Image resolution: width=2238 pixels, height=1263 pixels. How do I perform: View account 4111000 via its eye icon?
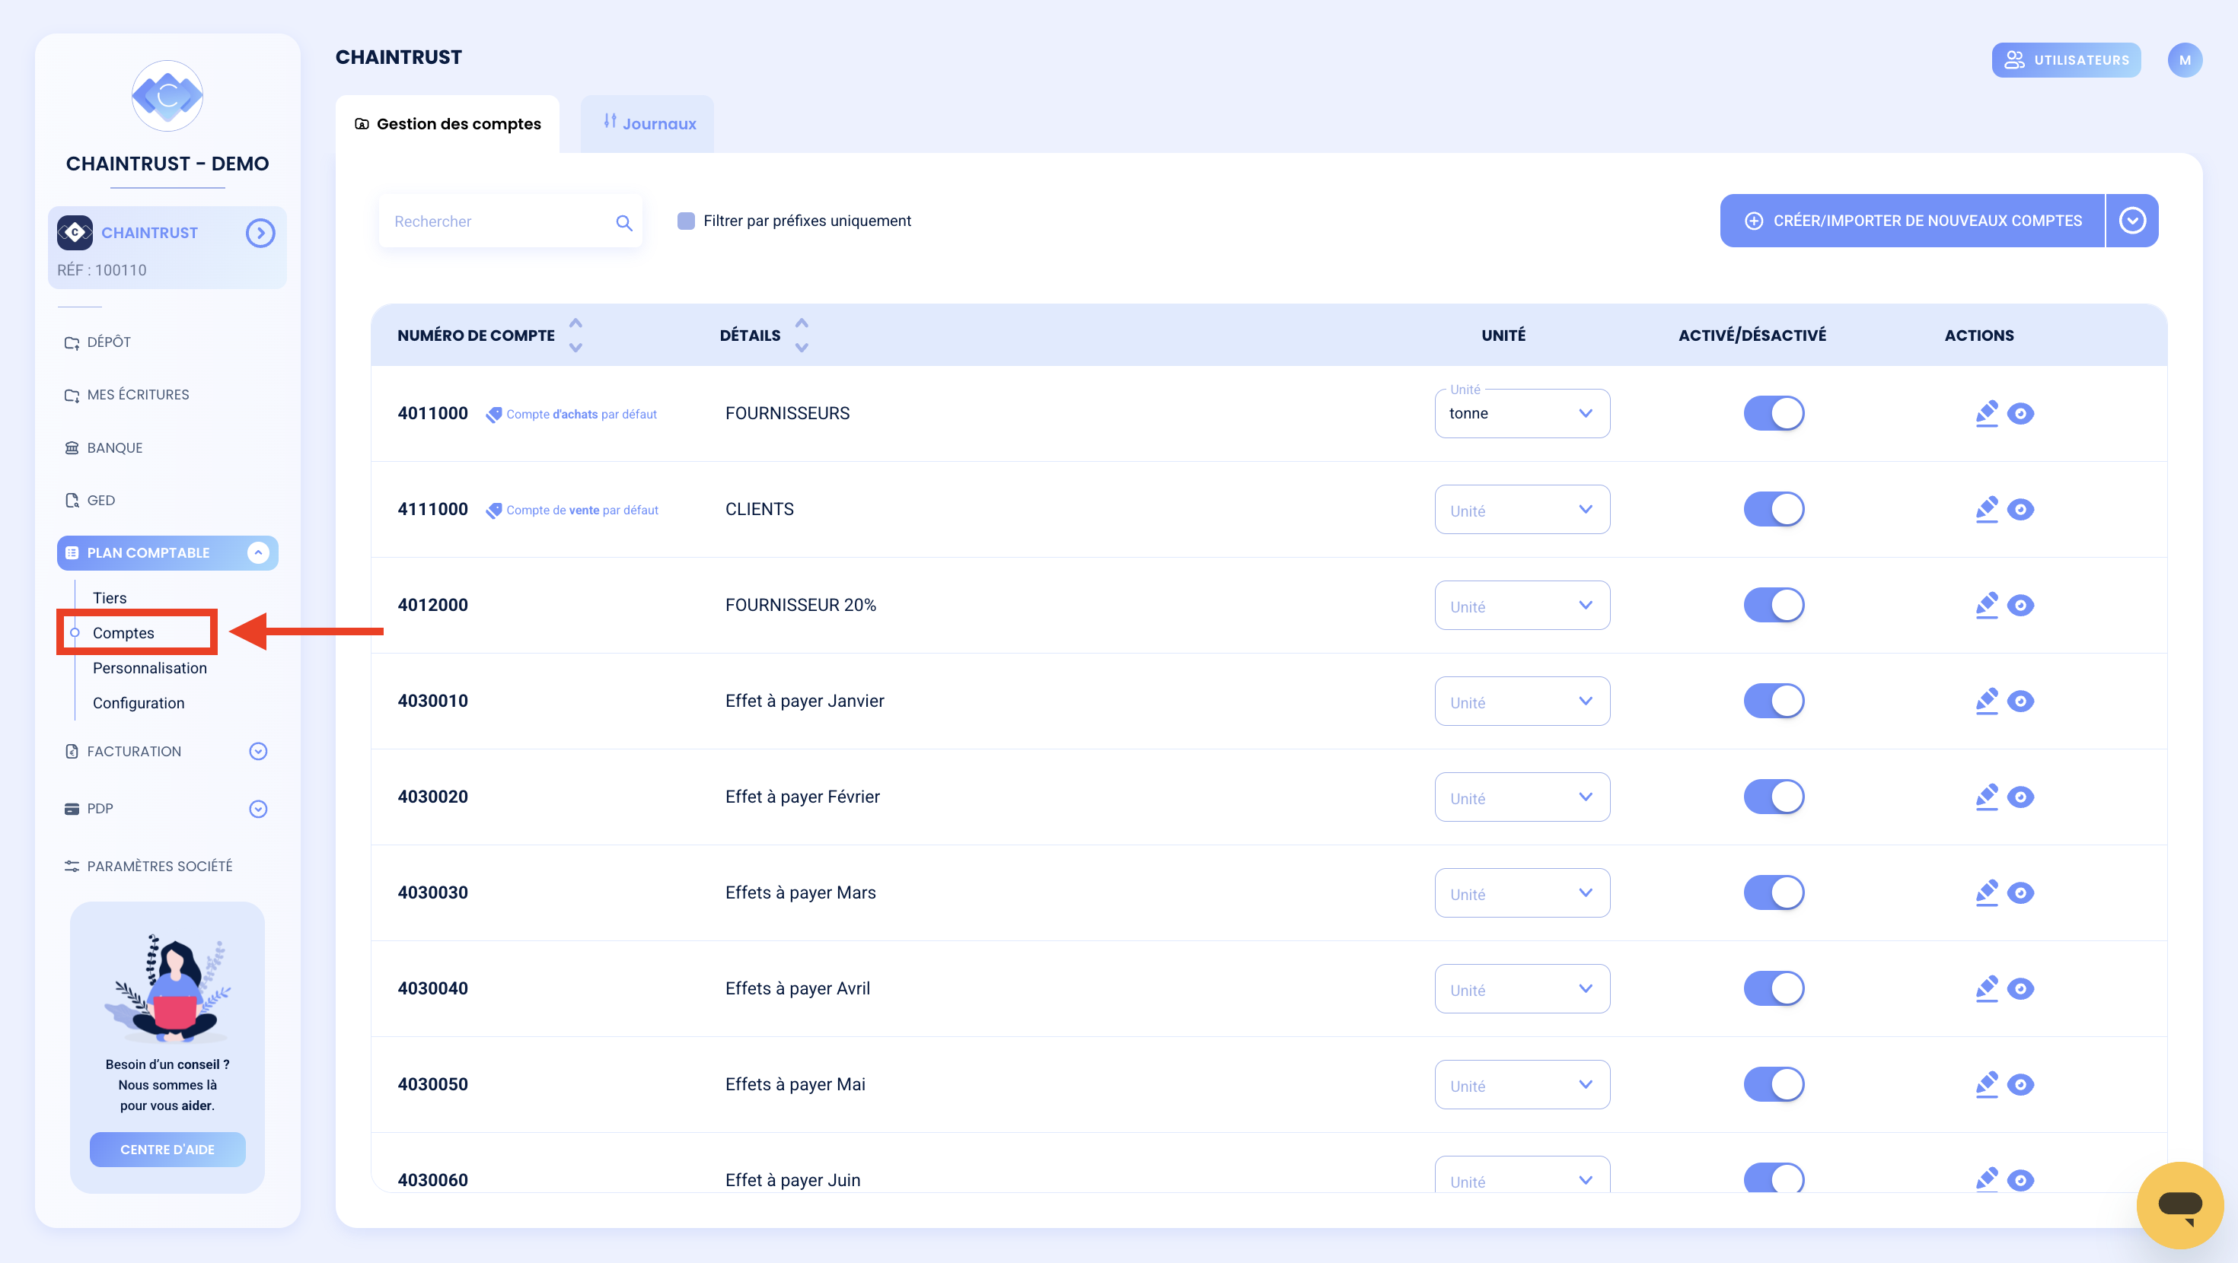click(2021, 509)
